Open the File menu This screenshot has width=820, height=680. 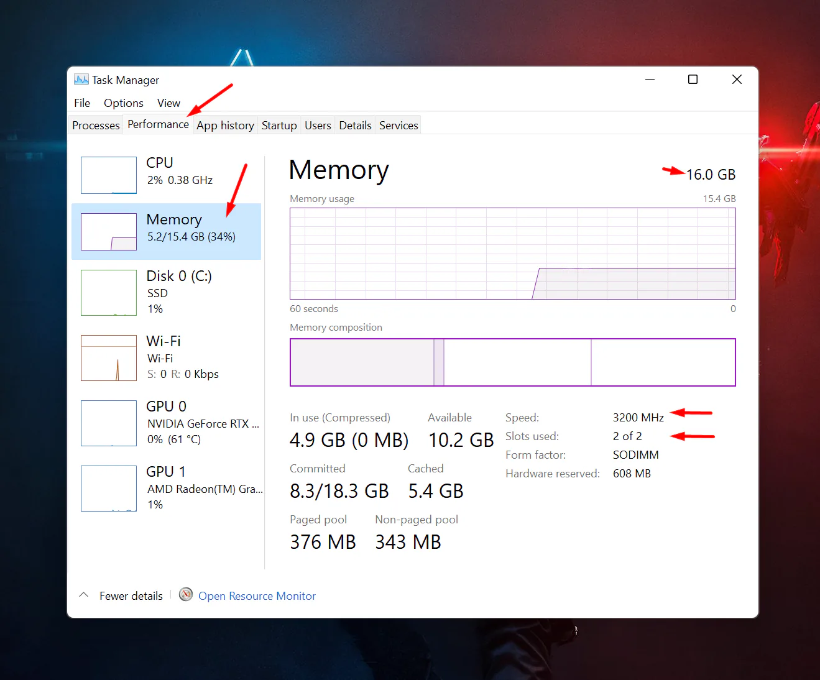click(x=82, y=103)
